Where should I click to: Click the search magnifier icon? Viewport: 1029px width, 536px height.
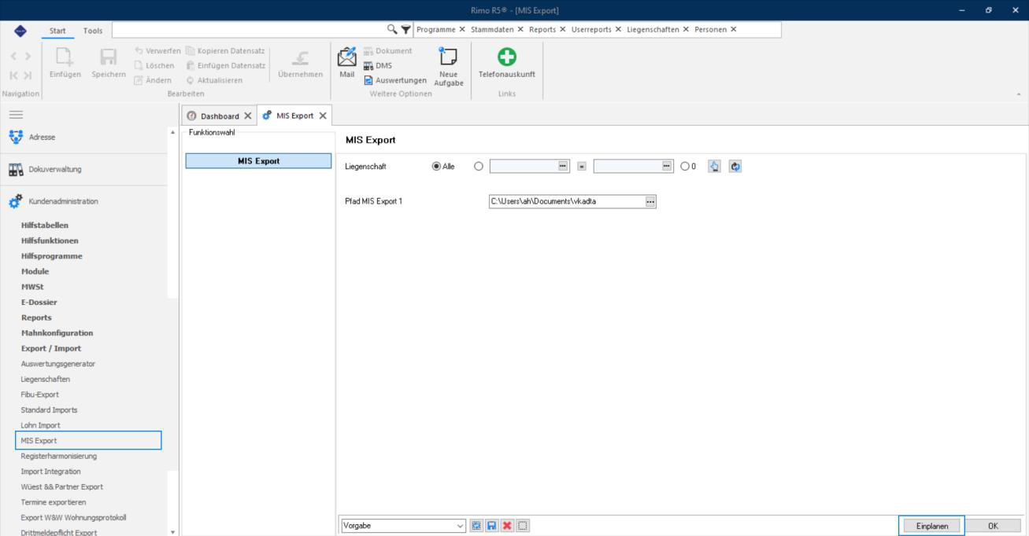coord(392,29)
